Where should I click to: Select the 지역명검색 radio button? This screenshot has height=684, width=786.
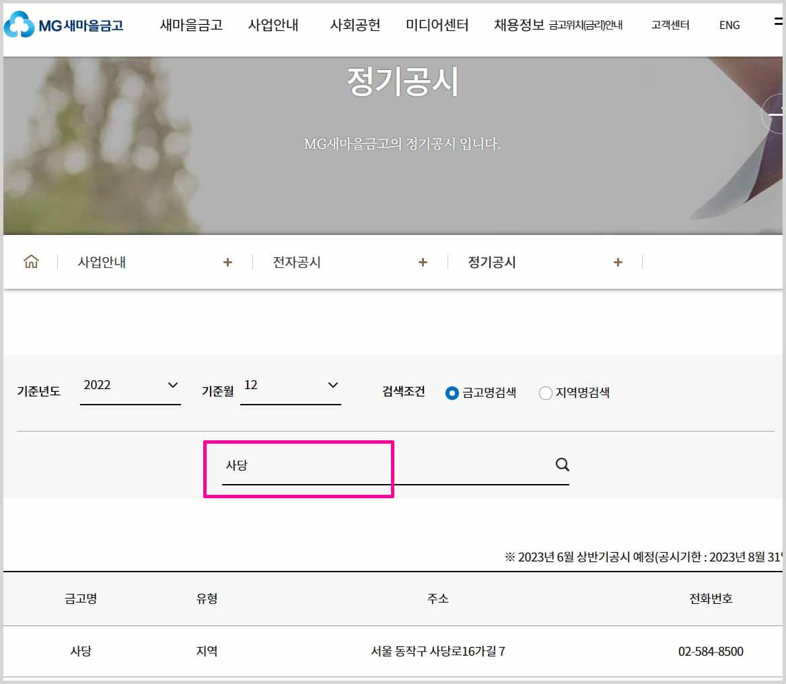[x=546, y=392]
